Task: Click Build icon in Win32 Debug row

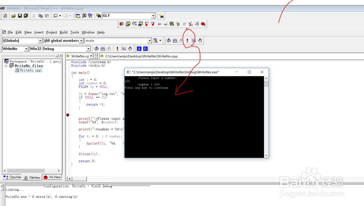Action: (103, 48)
